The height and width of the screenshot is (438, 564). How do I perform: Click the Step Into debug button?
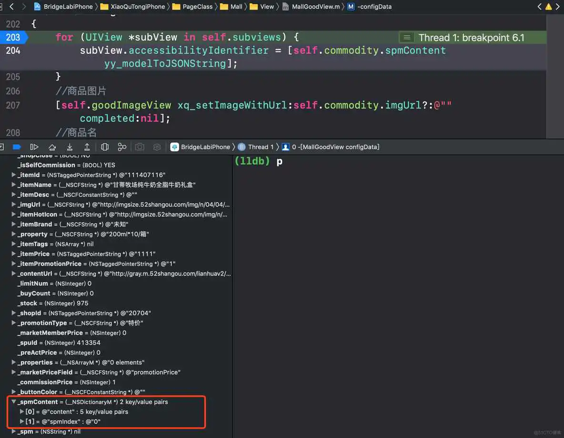[70, 147]
